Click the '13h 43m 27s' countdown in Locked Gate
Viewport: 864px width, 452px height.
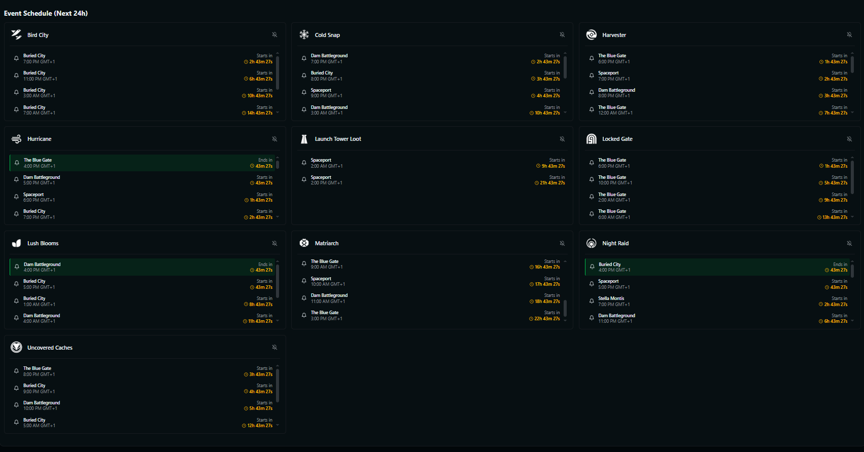(835, 217)
